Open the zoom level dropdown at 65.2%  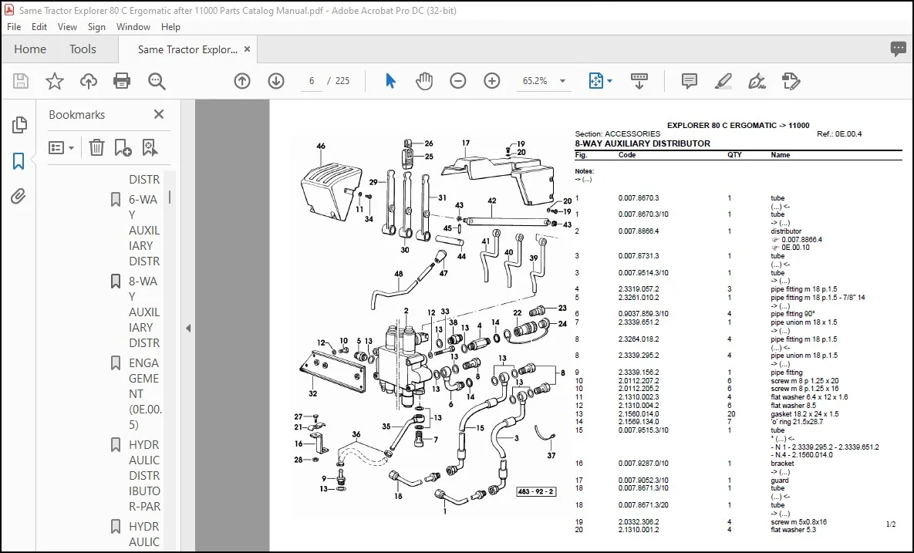click(x=562, y=81)
